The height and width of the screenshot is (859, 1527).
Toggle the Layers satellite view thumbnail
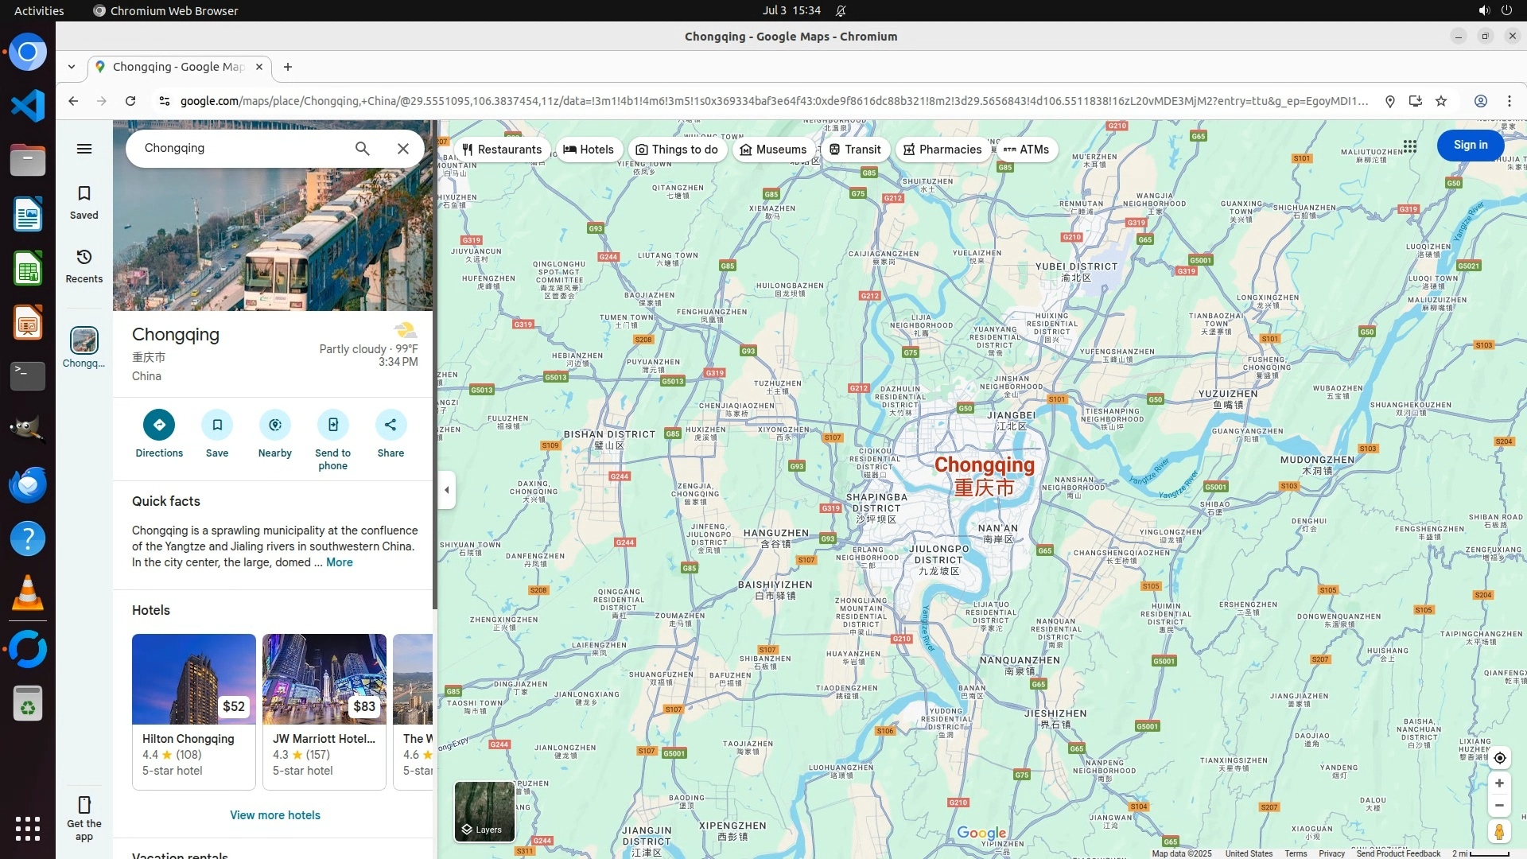click(484, 811)
